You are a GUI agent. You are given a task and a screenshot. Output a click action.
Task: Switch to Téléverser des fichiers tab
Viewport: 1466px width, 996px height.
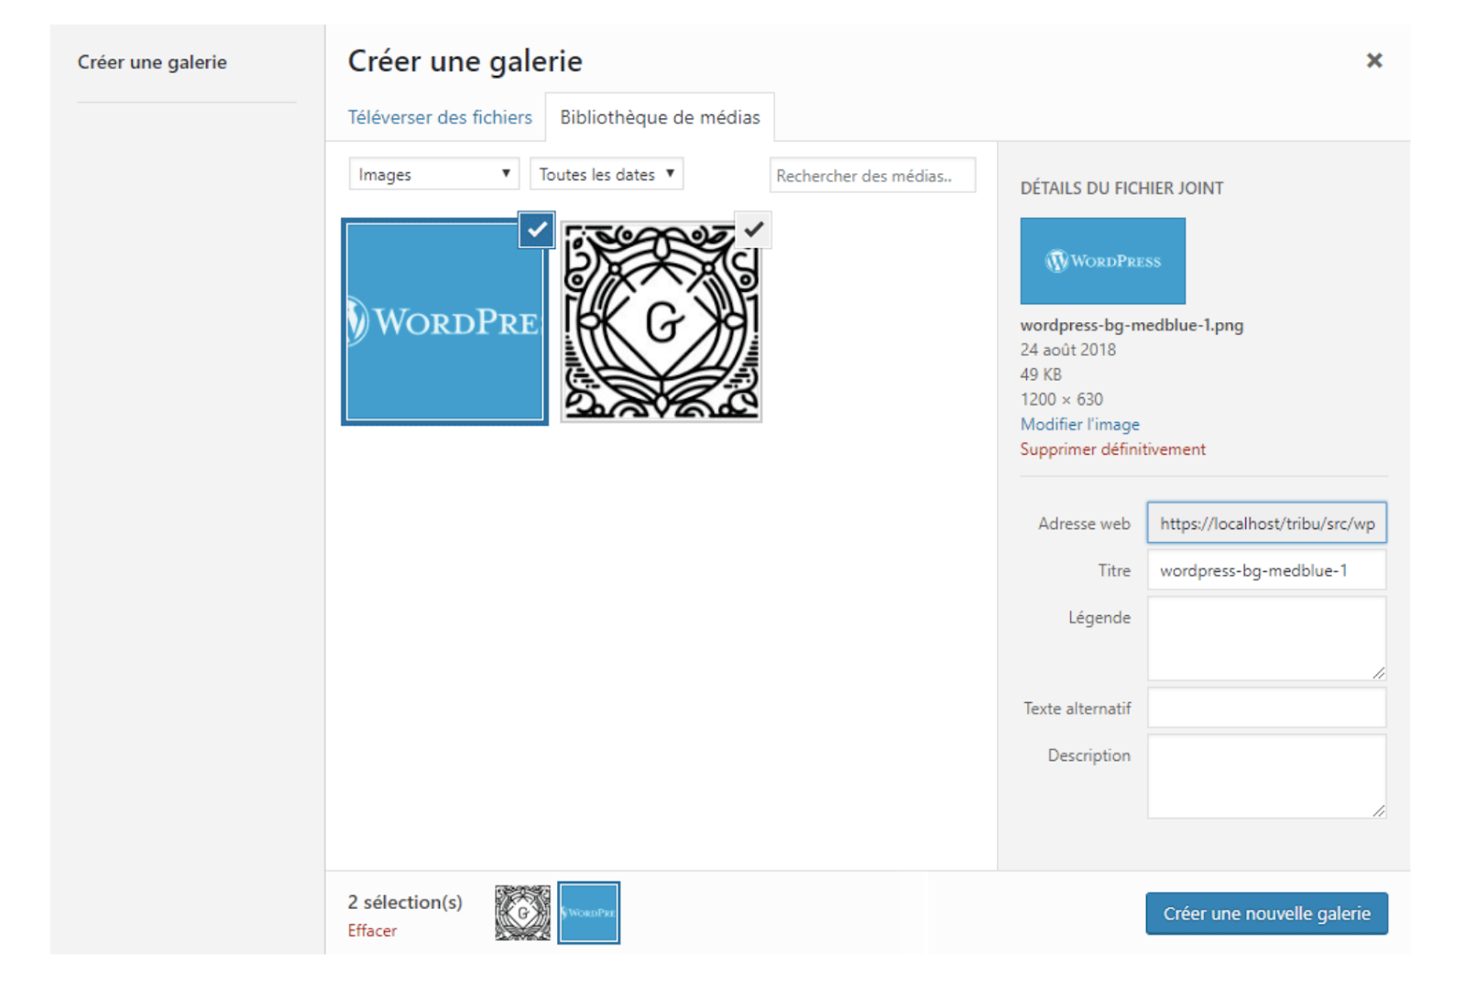(439, 117)
